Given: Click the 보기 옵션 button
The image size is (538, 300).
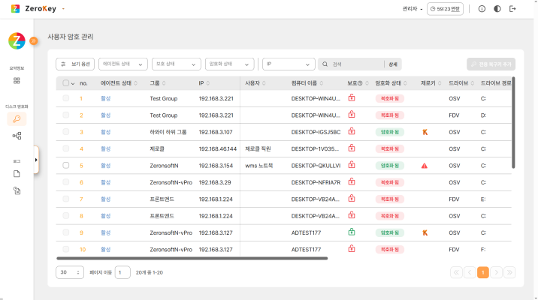Looking at the screenshot, I should (76, 64).
